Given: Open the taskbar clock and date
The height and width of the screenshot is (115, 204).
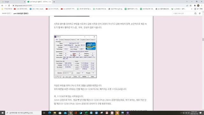Looking at the screenshot, I should coord(194,113).
